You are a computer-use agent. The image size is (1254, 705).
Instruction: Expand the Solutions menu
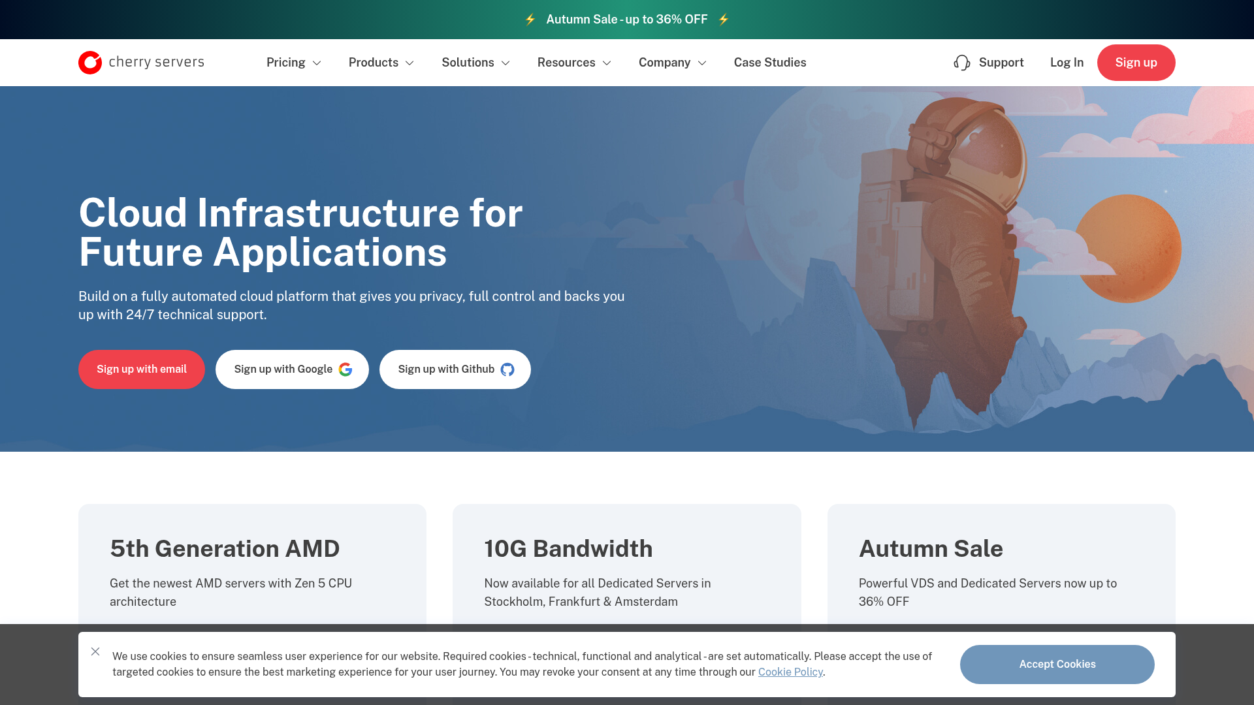(x=475, y=63)
